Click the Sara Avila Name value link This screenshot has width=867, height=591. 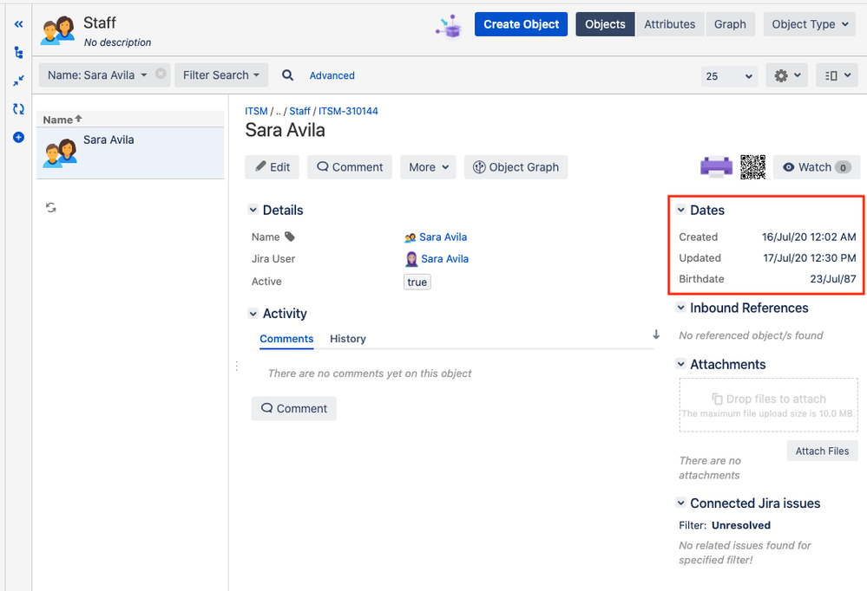click(443, 237)
